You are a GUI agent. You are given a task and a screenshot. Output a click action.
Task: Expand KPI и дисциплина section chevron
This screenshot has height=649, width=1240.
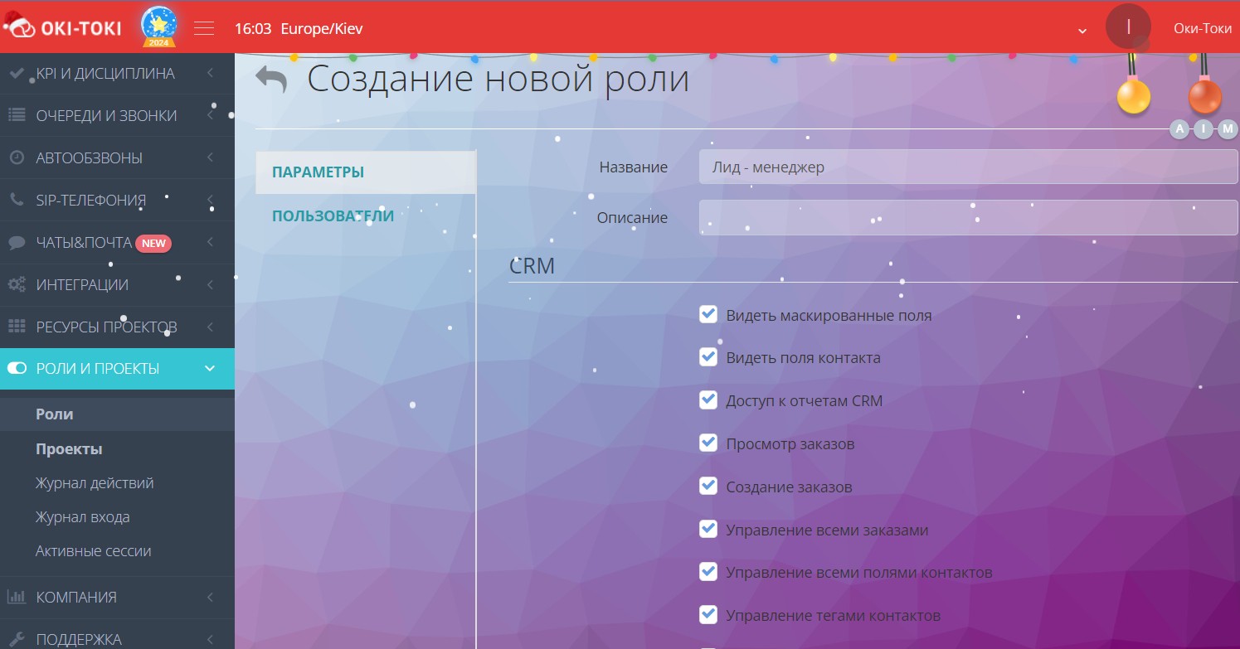(x=210, y=73)
